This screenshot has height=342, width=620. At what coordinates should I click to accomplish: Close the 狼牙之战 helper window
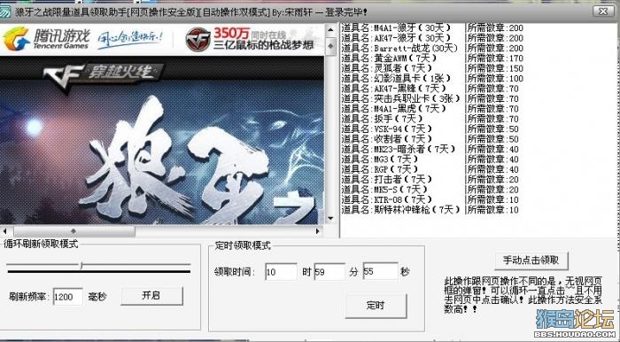tap(603, 12)
